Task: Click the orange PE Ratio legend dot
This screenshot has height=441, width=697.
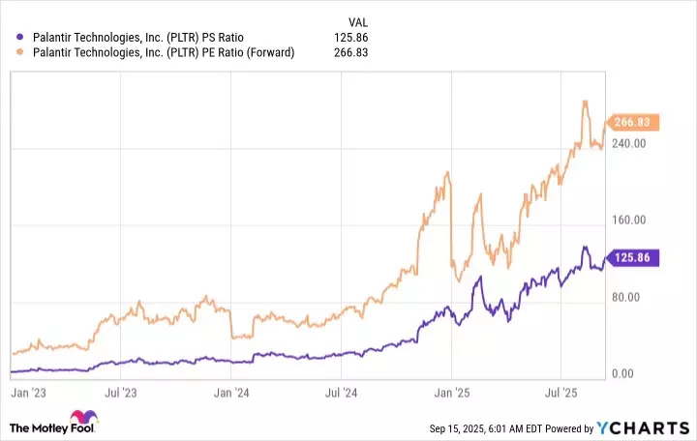Action: [11, 52]
